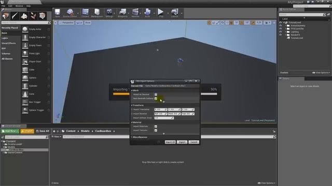Open Settings in the main toolbar
Image resolution: width=332 pixels, height=186 pixels.
pos(109,13)
